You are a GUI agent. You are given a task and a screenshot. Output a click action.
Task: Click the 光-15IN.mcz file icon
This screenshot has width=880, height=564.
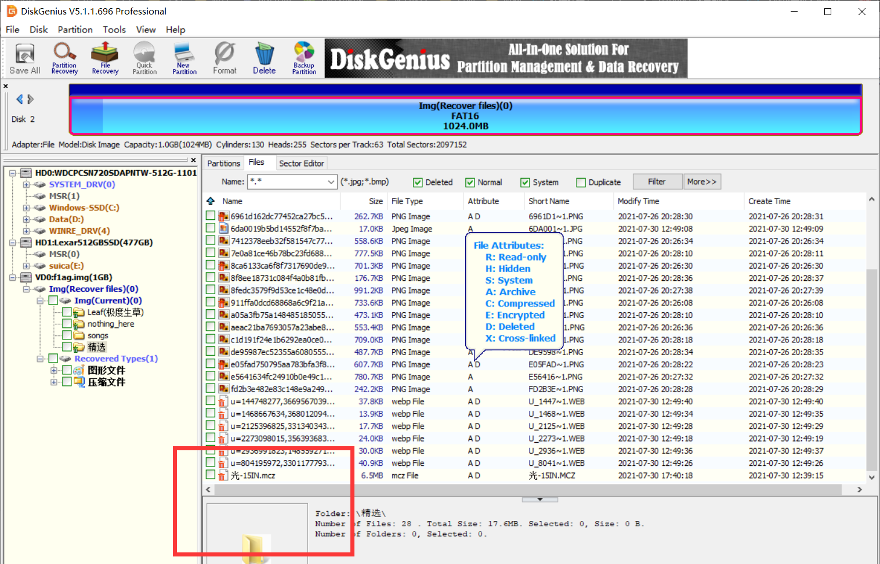click(223, 476)
